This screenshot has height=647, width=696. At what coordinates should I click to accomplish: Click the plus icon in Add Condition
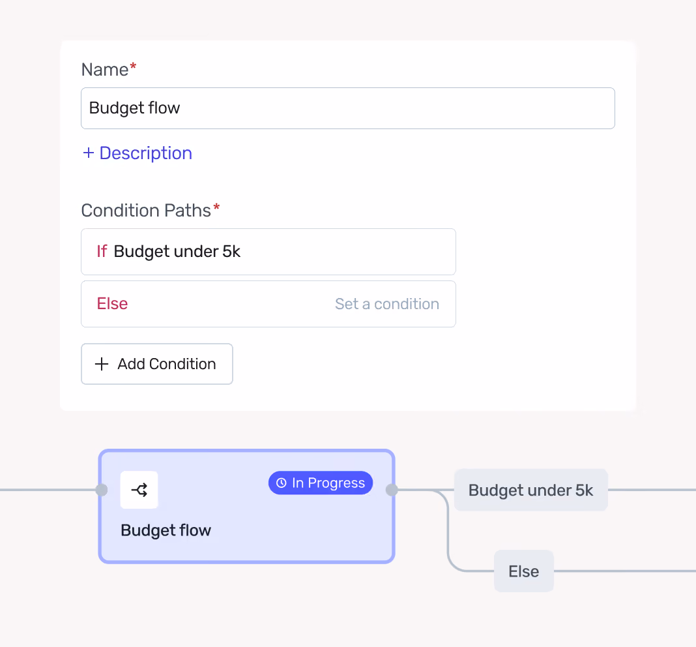pyautogui.click(x=102, y=364)
